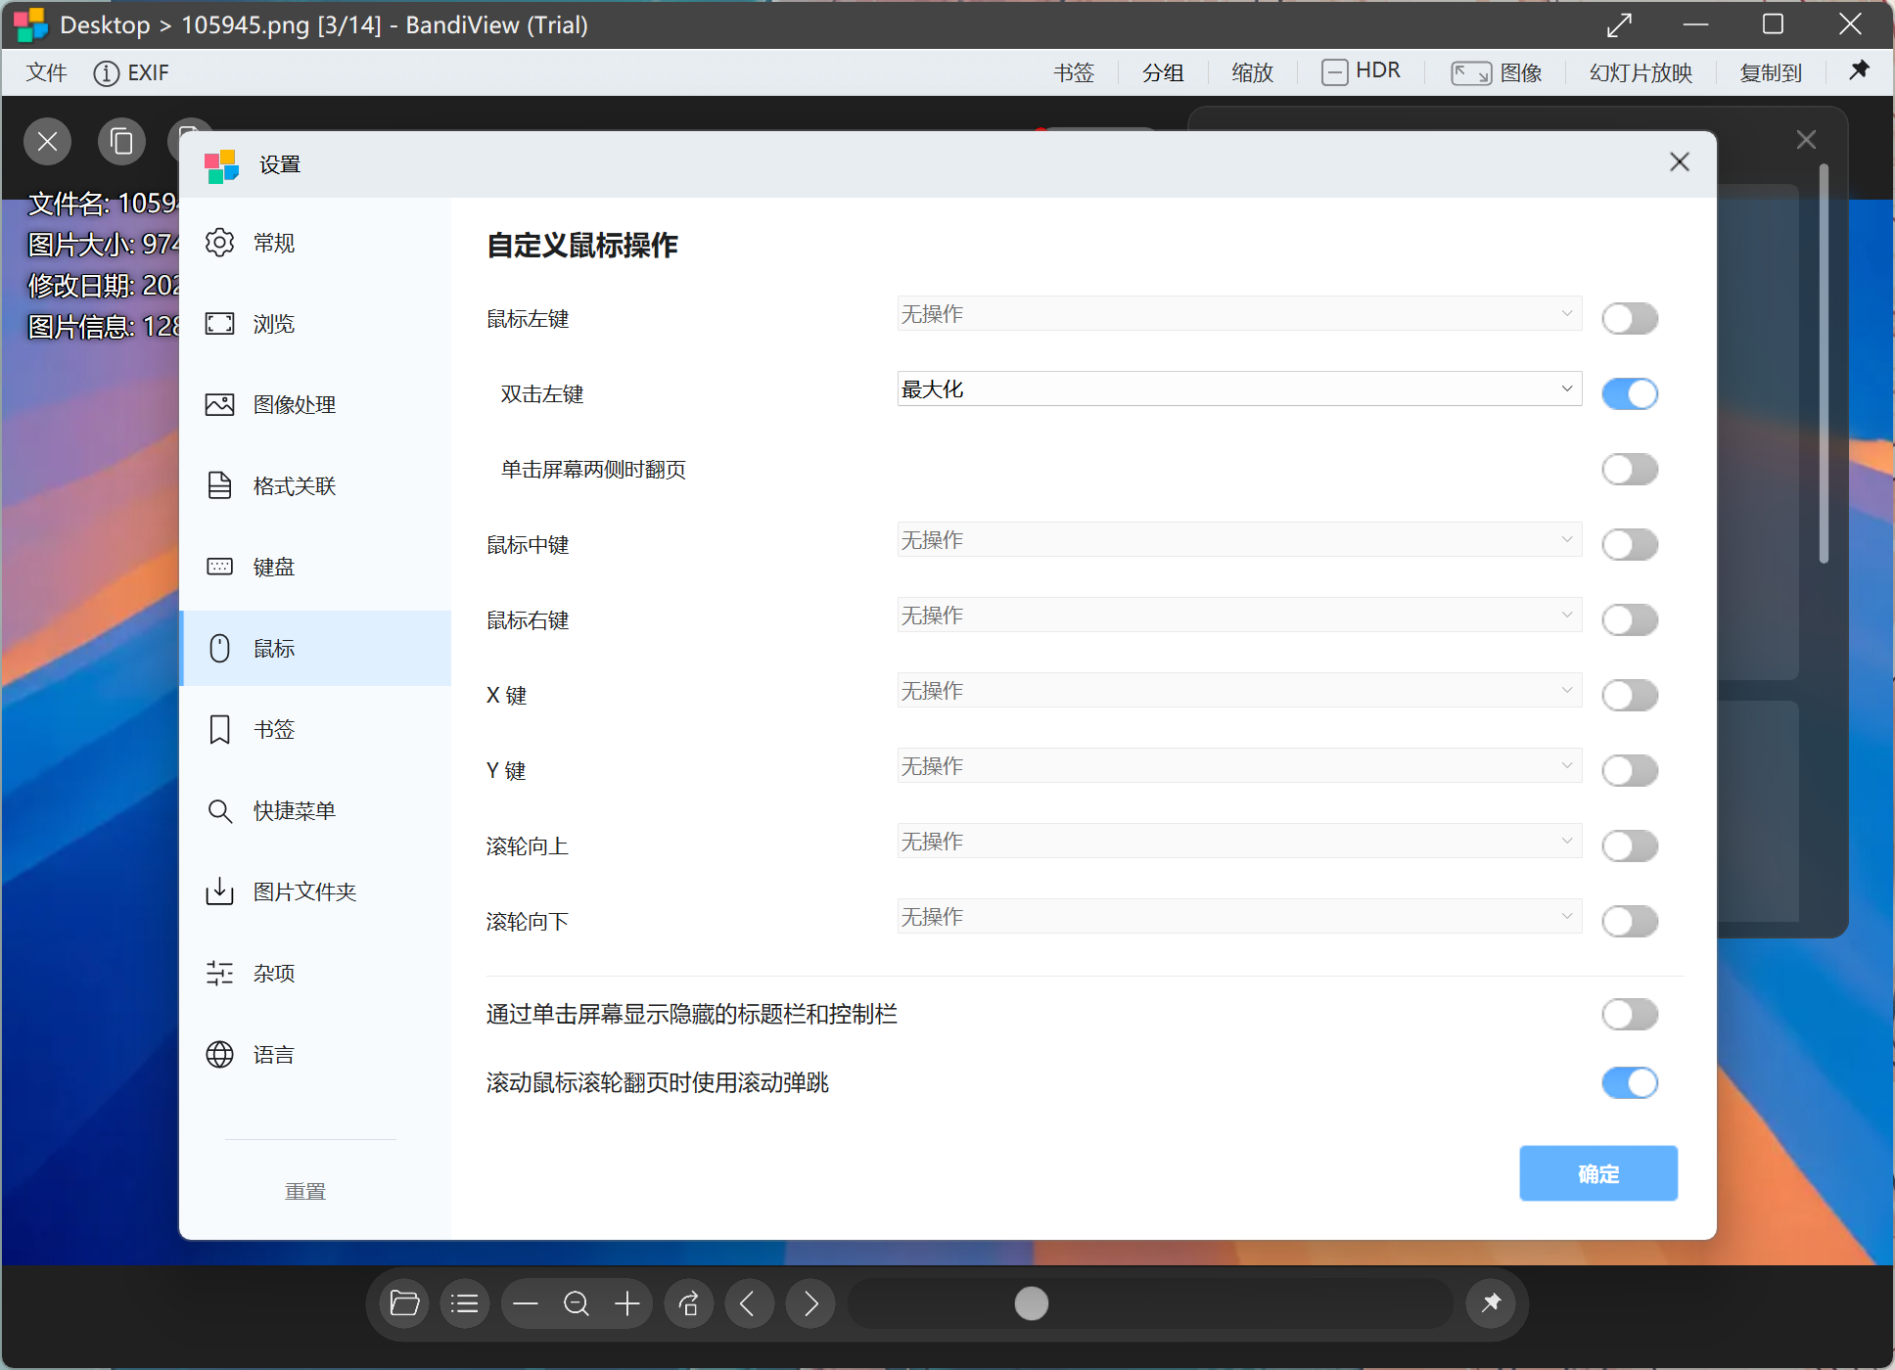Screen dimensions: 1895x1370
Task: Open the 书签 bookmark settings section
Action: pos(315,730)
